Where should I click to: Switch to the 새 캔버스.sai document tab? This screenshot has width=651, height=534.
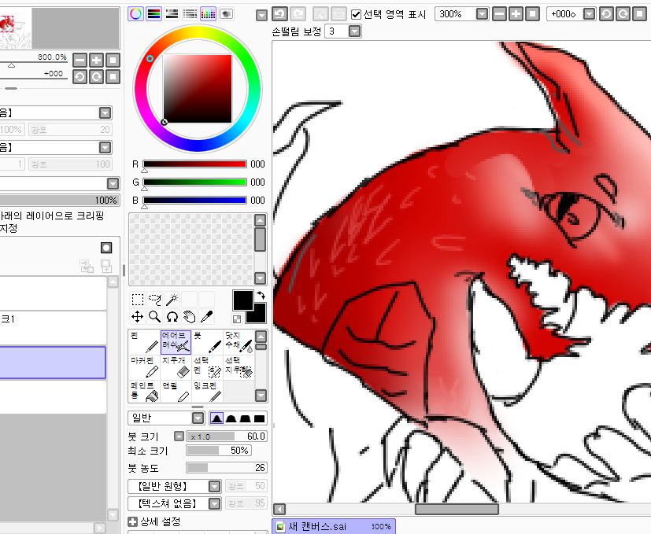tap(317, 526)
